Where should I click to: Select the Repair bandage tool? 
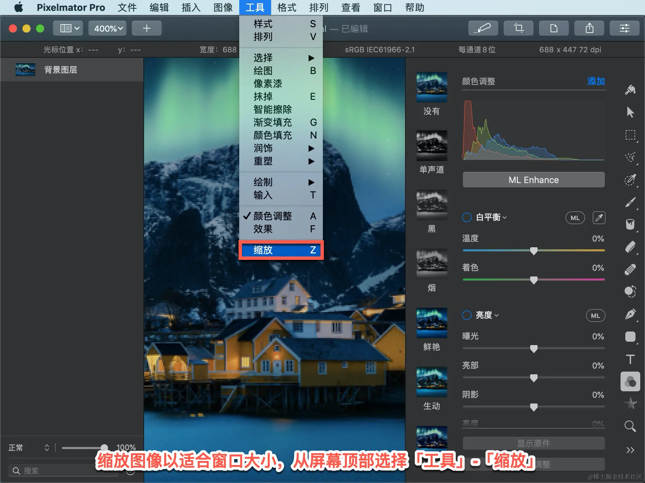pos(630,269)
